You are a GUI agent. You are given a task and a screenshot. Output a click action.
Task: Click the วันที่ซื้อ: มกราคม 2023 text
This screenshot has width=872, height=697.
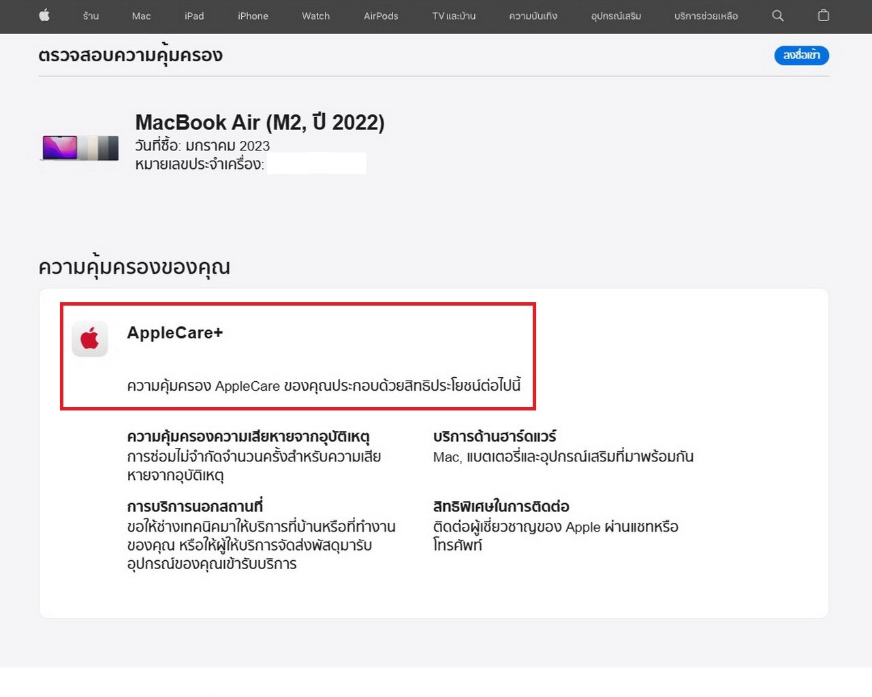click(x=202, y=145)
